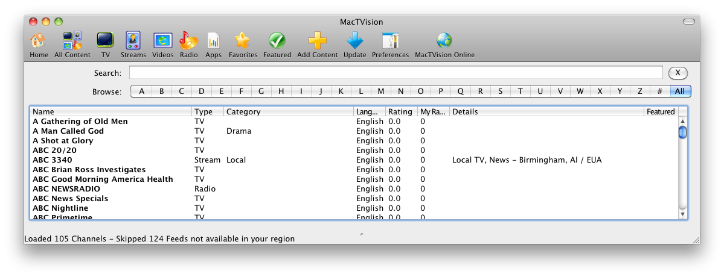Select the ABC Nightline channel
Screen dimensions: 724x277
pos(354,208)
